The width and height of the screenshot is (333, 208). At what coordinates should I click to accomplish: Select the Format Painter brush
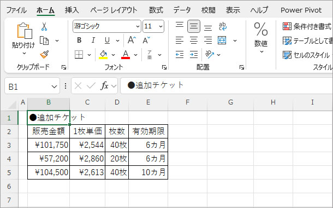[44, 55]
